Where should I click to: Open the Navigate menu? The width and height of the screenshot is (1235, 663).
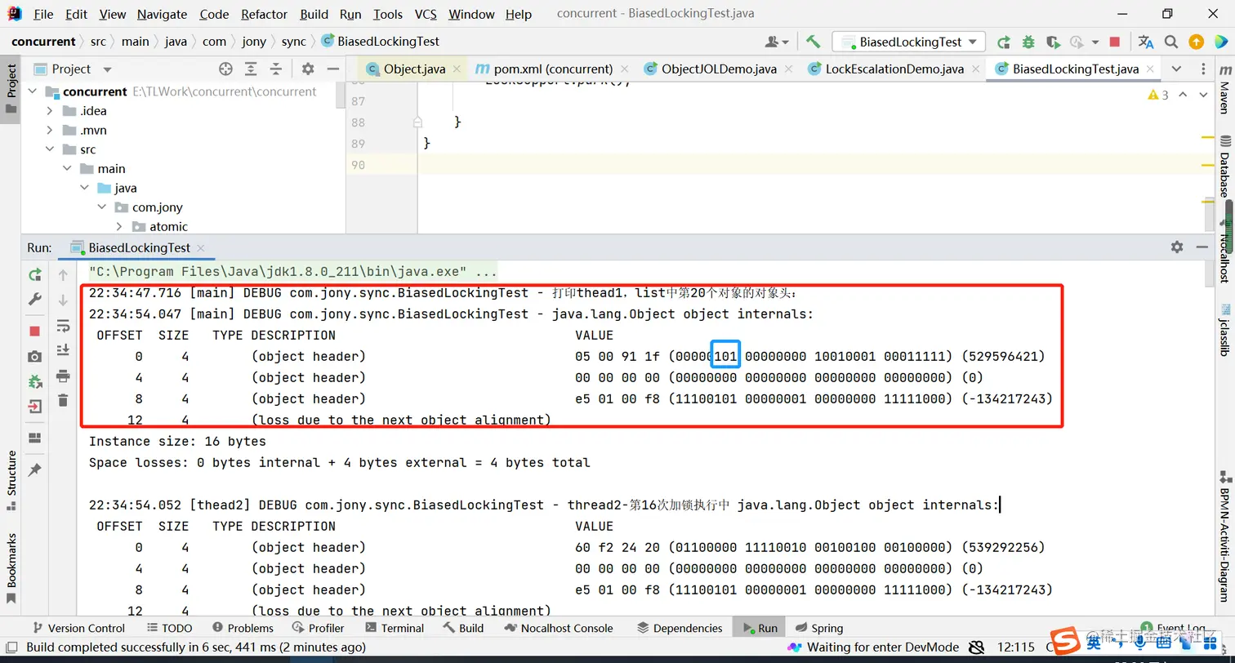coord(162,14)
